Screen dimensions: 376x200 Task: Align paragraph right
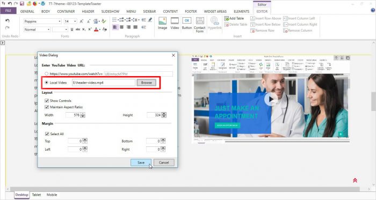128,27
